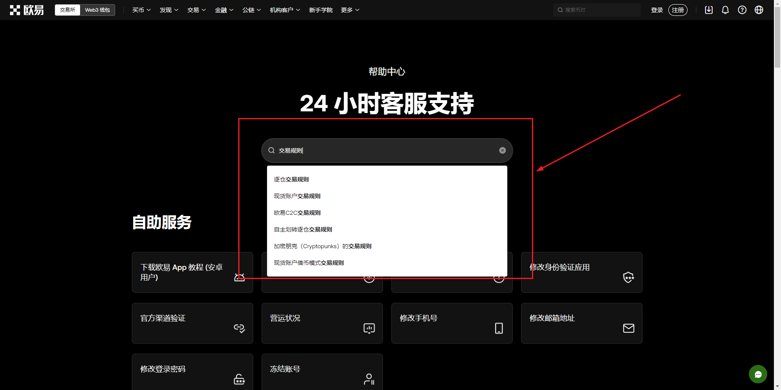Open the 修改登录密码 card
781x390 pixels.
[192, 372]
